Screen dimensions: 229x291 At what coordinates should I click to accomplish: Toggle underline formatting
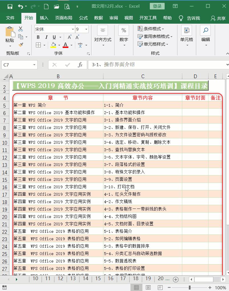click(54, 37)
